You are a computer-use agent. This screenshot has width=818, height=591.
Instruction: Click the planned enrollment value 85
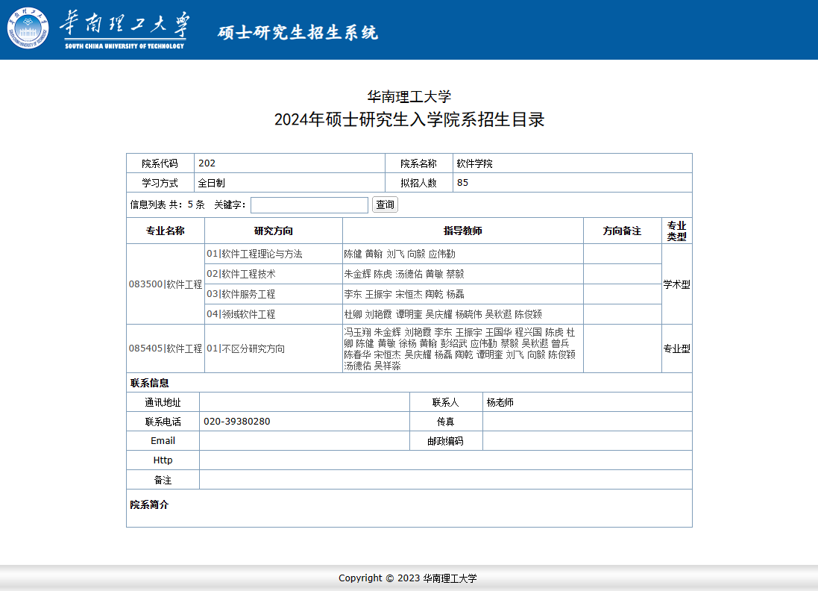point(463,182)
